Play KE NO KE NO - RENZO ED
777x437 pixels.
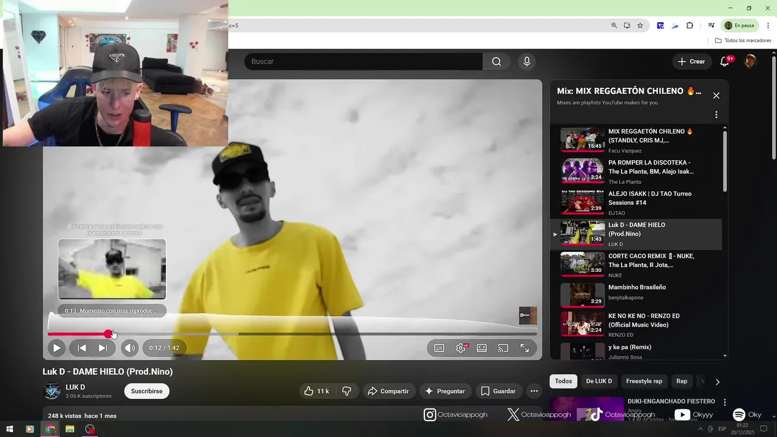pos(636,325)
